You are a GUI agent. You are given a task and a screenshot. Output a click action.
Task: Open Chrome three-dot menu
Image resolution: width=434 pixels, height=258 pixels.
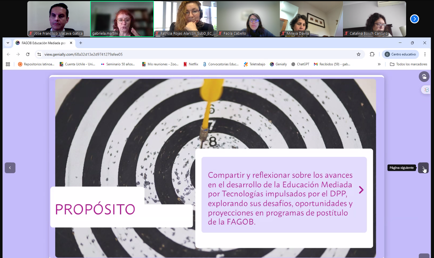425,54
